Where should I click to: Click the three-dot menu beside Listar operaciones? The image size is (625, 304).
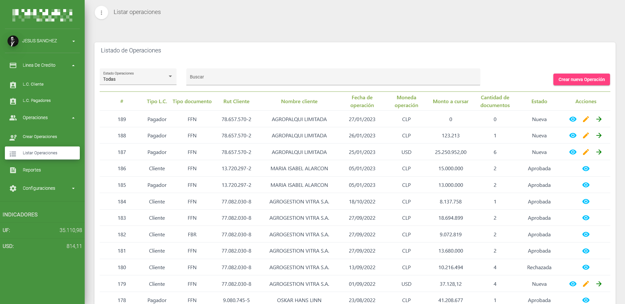(x=101, y=13)
